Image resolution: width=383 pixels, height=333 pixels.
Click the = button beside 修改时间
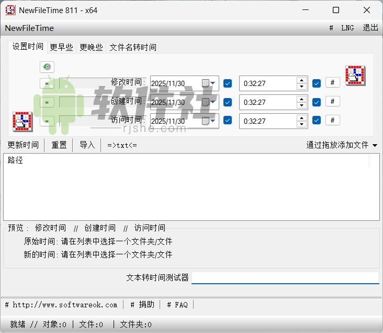[47, 83]
